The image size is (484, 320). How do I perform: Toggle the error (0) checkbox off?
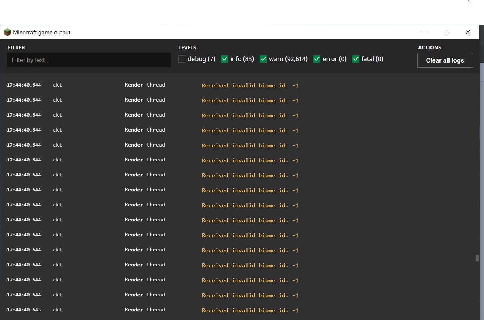coord(317,59)
